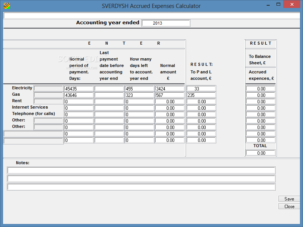Click Telephone P and L result field

(x=201, y=114)
